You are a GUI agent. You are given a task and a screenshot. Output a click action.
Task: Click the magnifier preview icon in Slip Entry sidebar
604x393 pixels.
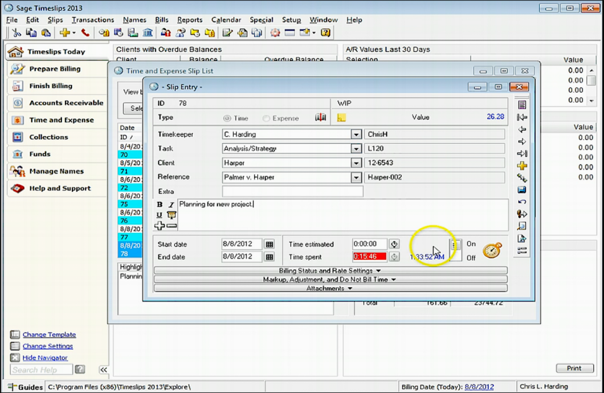(522, 226)
